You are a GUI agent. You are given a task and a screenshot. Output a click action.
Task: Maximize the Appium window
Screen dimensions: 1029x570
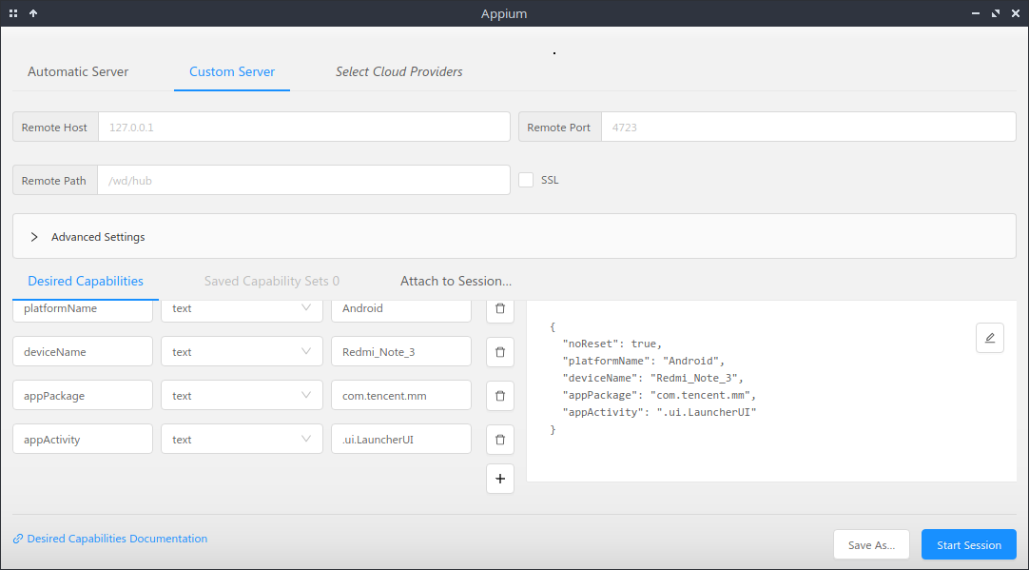click(x=996, y=13)
